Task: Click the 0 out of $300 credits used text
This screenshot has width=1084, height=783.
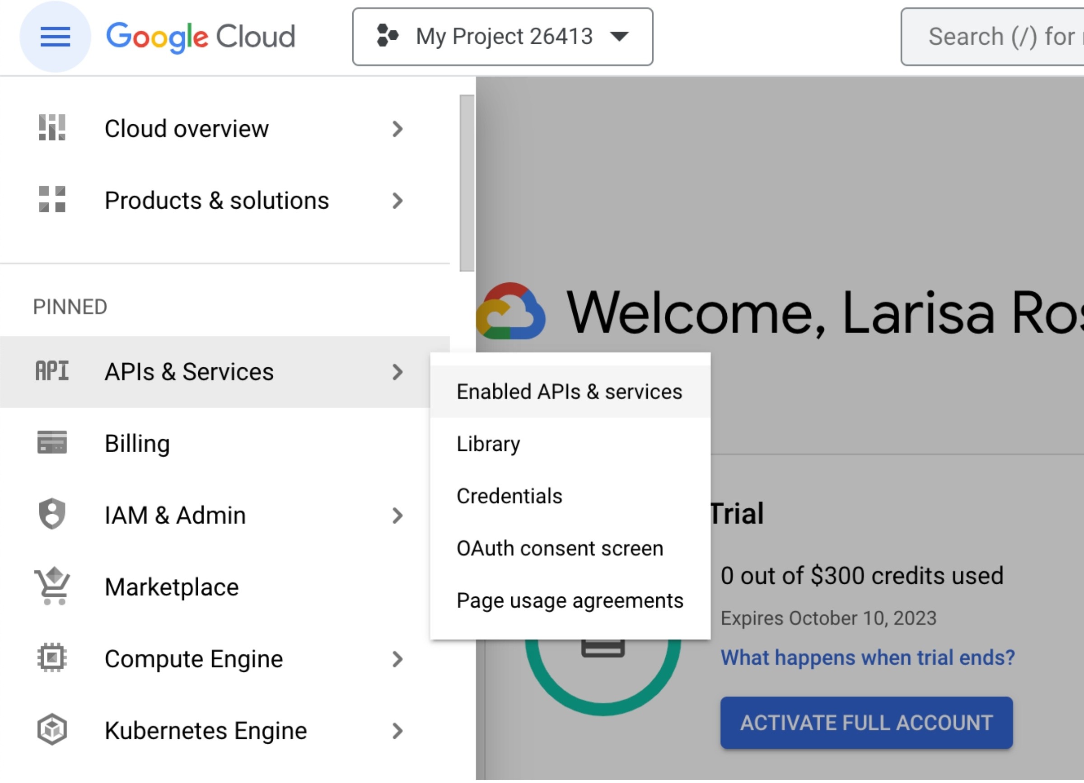Action: pos(862,576)
